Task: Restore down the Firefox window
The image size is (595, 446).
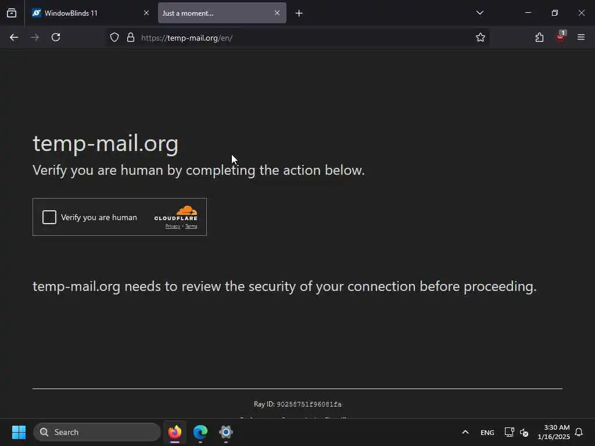Action: click(555, 13)
